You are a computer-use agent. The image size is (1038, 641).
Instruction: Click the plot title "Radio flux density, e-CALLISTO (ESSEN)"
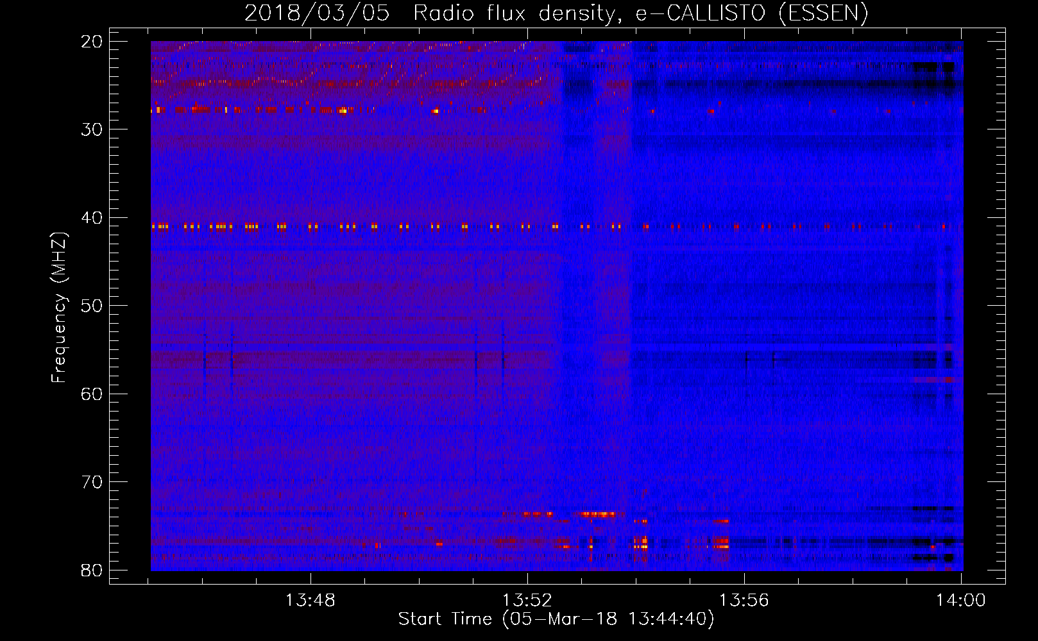pos(640,13)
